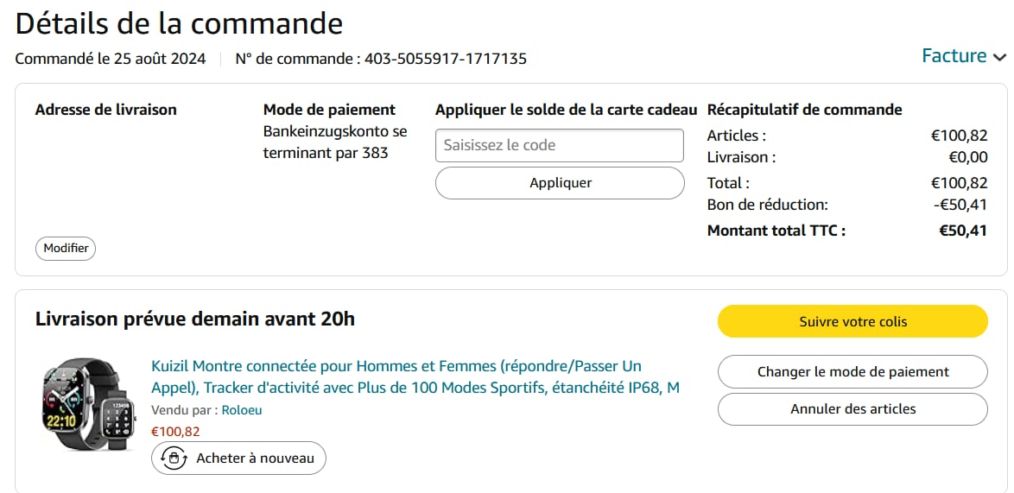Click the Bon de réduction amount
1014x493 pixels.
coord(960,205)
